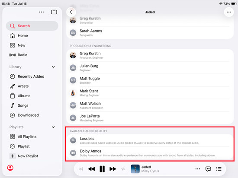Select Joe LaPorta Mastering Engineer row
This screenshot has height=178, width=238.
(x=150, y=118)
